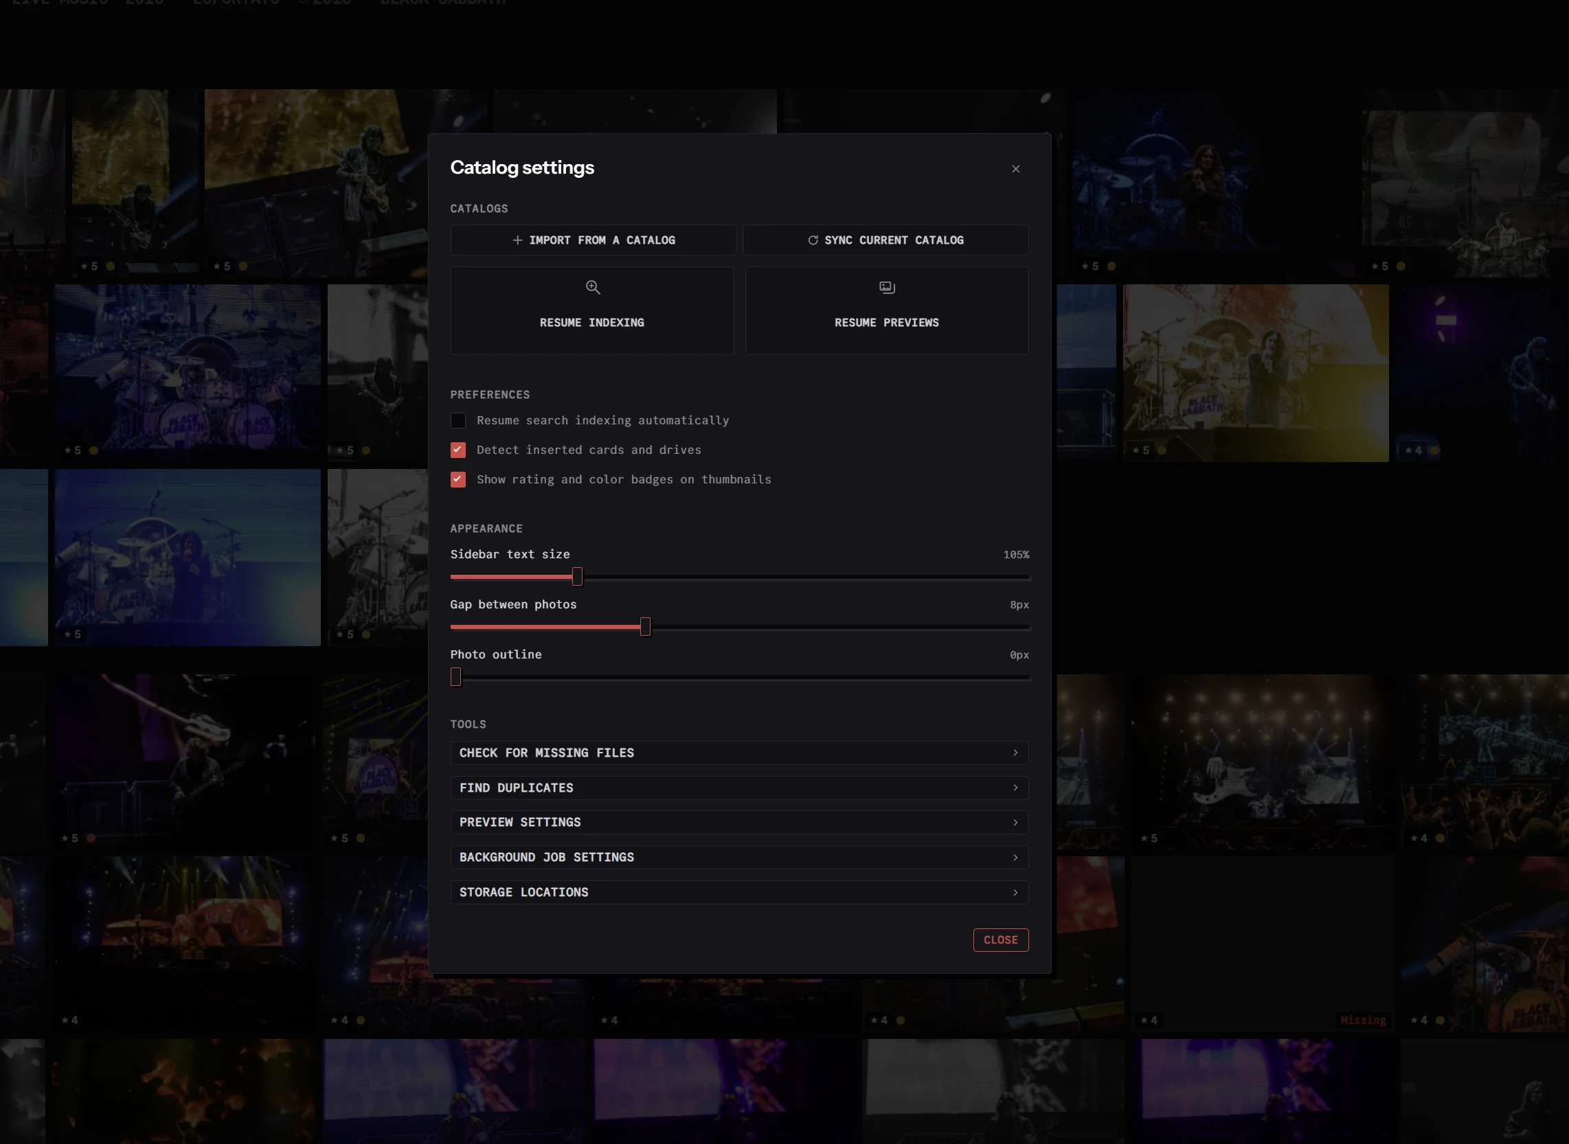Open Preview Settings
Image resolution: width=1569 pixels, height=1144 pixels.
tap(739, 823)
